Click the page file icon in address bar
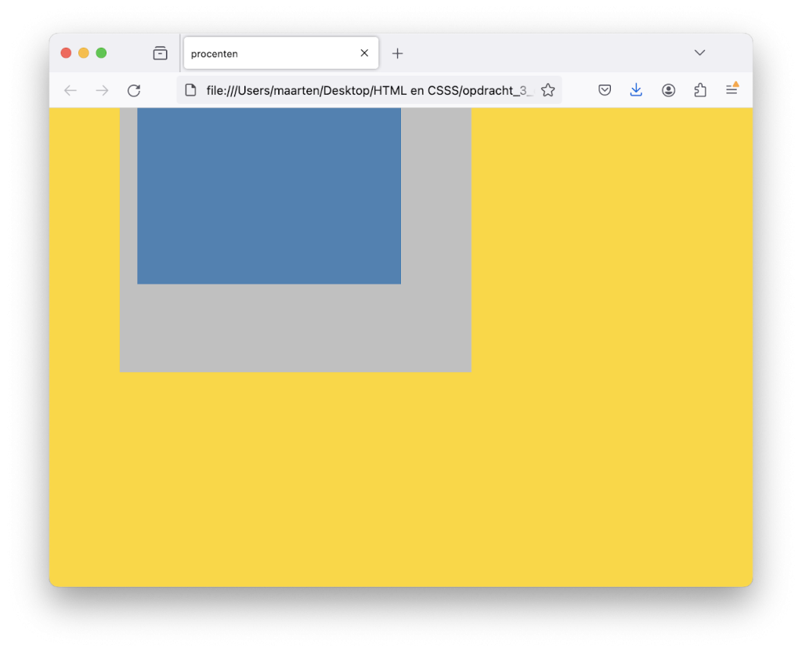The width and height of the screenshot is (802, 652). [x=190, y=90]
